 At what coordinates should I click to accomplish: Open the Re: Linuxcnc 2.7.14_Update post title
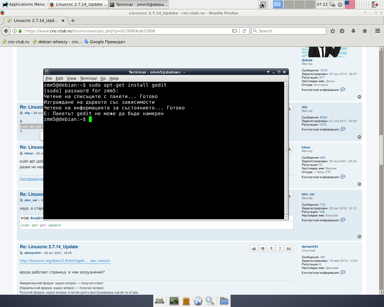coord(49,247)
